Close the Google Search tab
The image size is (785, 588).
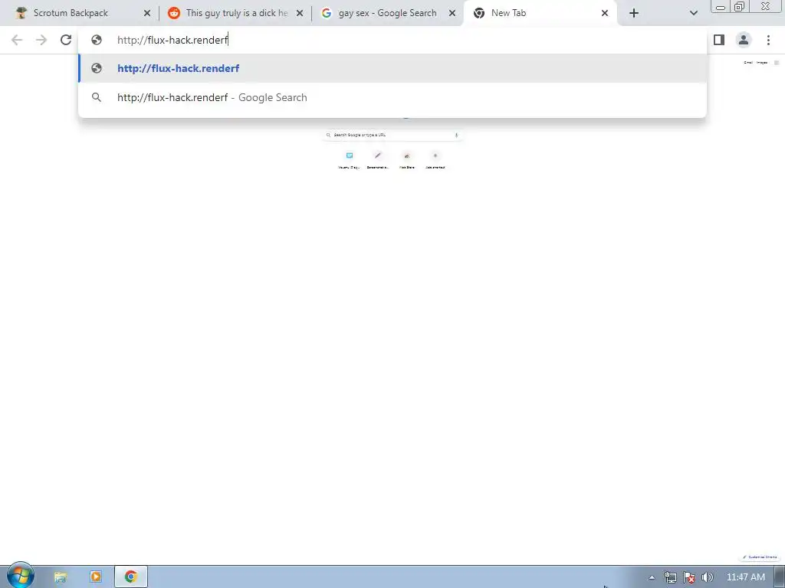[452, 13]
